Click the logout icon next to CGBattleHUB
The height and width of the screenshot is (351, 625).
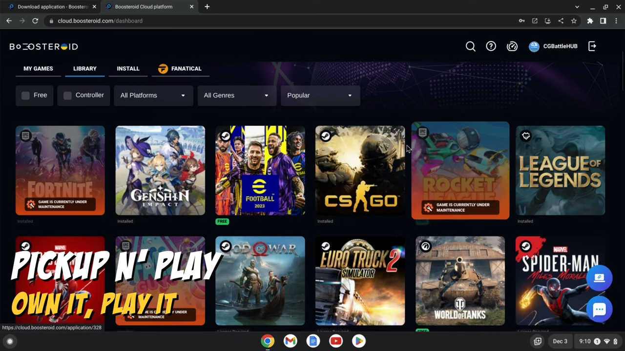(x=592, y=46)
